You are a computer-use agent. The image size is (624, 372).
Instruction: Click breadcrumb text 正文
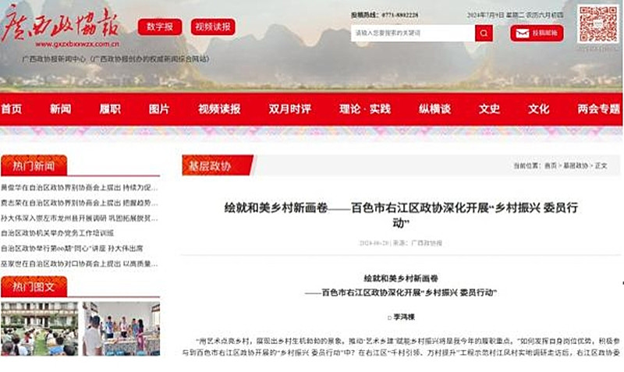tap(601, 165)
